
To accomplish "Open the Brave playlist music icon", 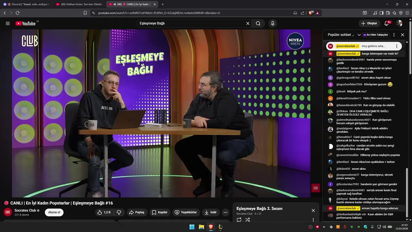I will [x=375, y=13].
